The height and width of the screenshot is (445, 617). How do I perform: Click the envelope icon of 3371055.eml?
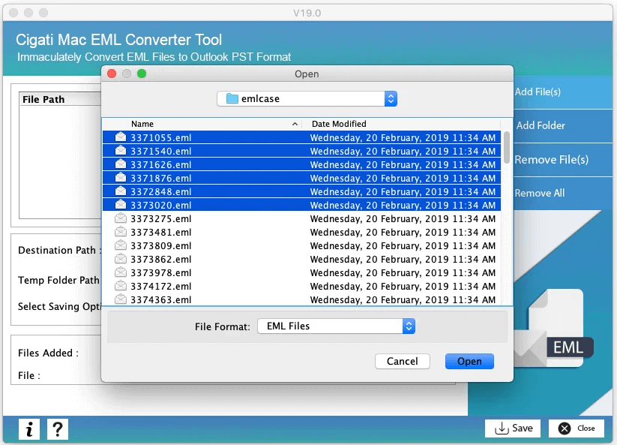click(x=121, y=137)
